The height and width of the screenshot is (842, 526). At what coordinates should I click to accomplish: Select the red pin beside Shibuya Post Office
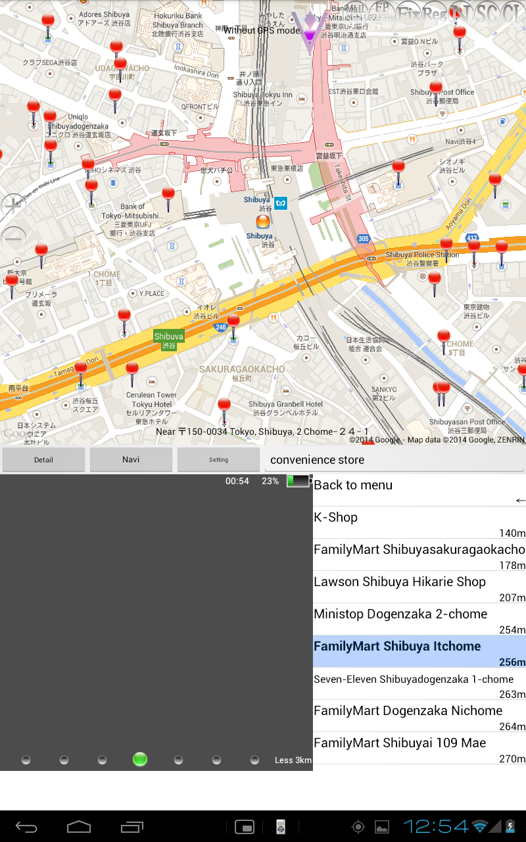pyautogui.click(x=436, y=93)
